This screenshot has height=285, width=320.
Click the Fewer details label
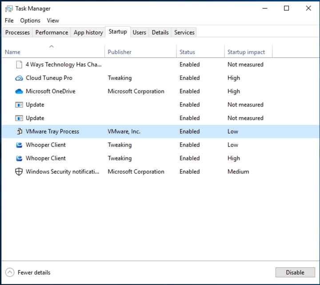coord(34,273)
